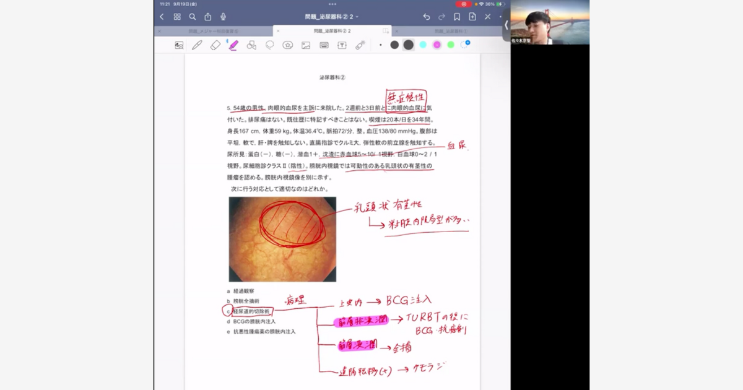The width and height of the screenshot is (743, 390).
Task: Toggle bookmark for this page
Action: coord(457,17)
